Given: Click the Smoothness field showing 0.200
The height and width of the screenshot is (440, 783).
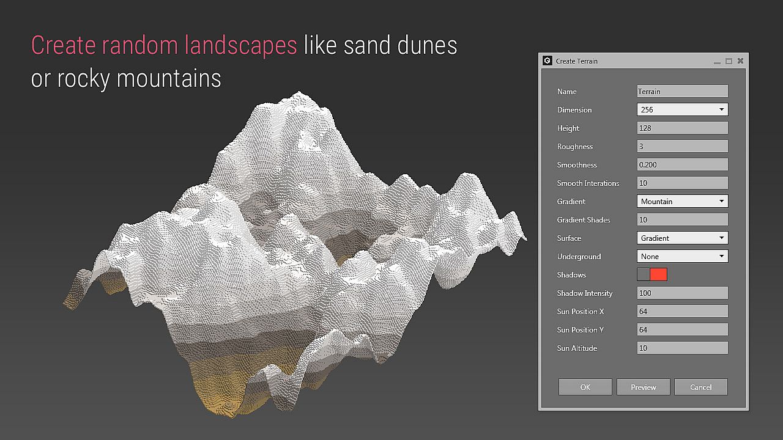Looking at the screenshot, I should (682, 164).
